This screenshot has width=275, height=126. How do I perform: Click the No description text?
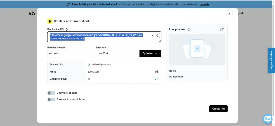176,77
